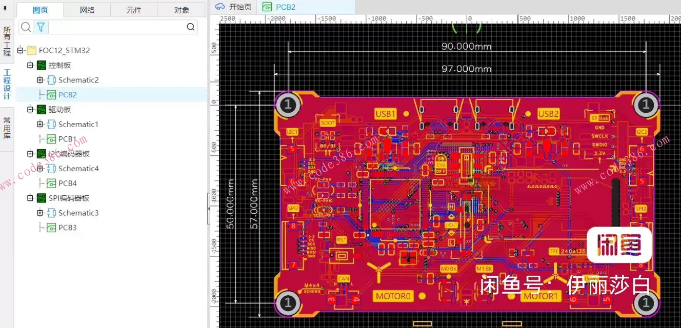Open PCB1 from the project tree
This screenshot has width=681, height=328.
(67, 139)
